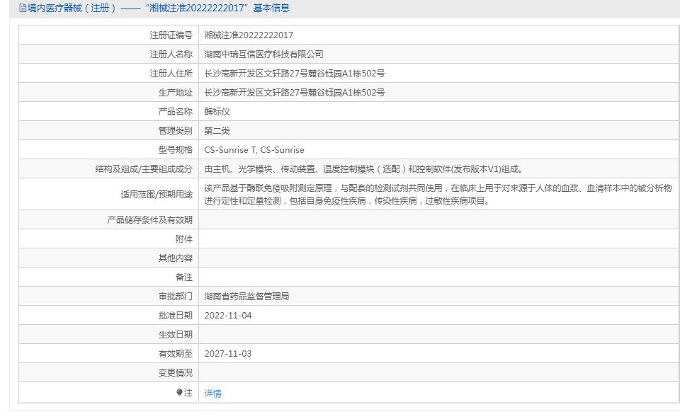Click the 变更情况 label
This screenshot has height=419, width=680.
click(175, 372)
